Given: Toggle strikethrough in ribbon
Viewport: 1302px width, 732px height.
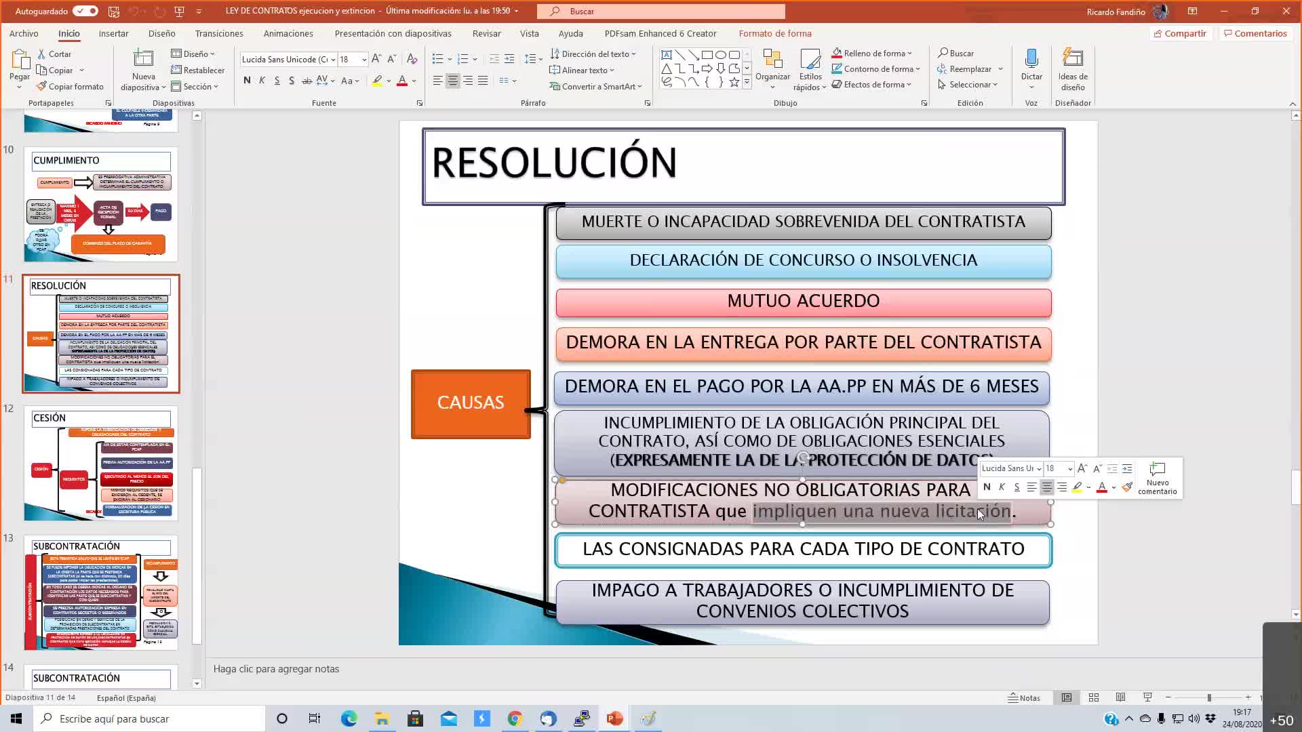Looking at the screenshot, I should click(x=307, y=80).
